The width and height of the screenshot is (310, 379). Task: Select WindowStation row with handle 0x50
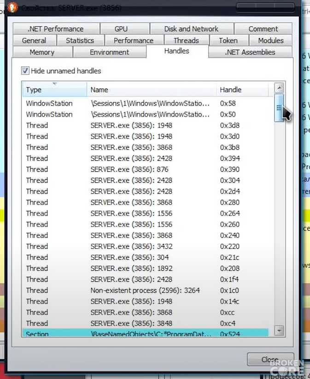(x=146, y=114)
